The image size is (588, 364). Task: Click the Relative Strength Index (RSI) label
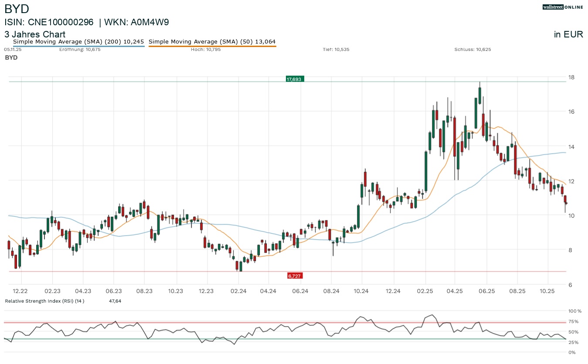point(44,301)
